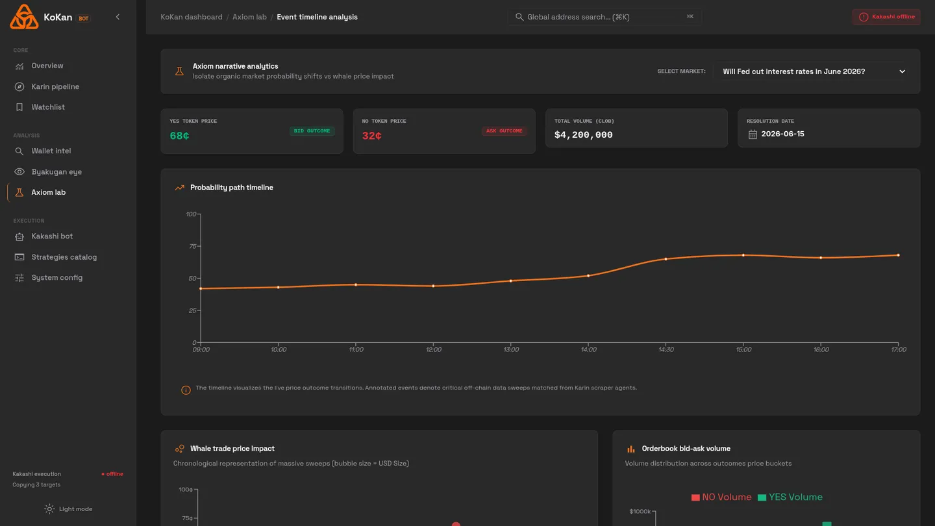Image resolution: width=935 pixels, height=526 pixels.
Task: Click the YES token price 68¢
Action: [x=180, y=136]
